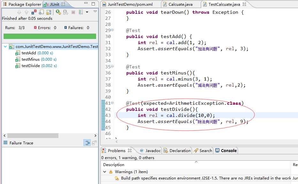This screenshot has width=298, height=184.
Task: Minimize the JUnit view panel
Action: tap(86, 4)
